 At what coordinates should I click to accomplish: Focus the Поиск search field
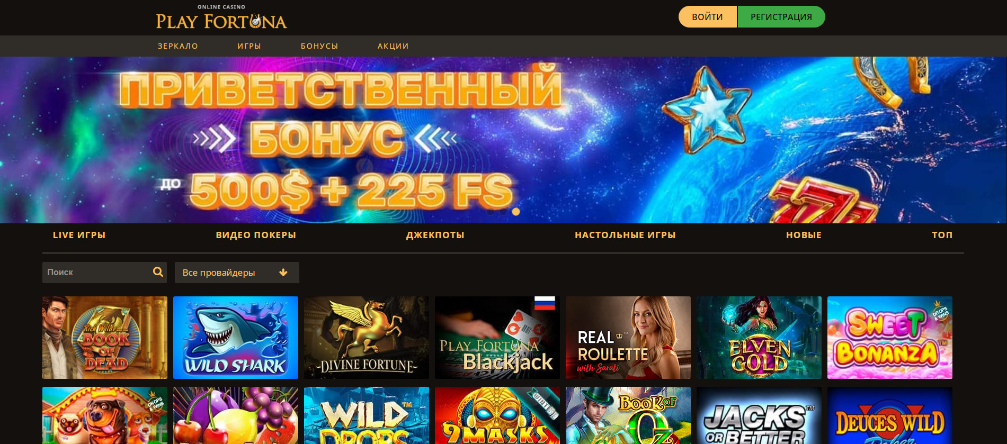(104, 273)
